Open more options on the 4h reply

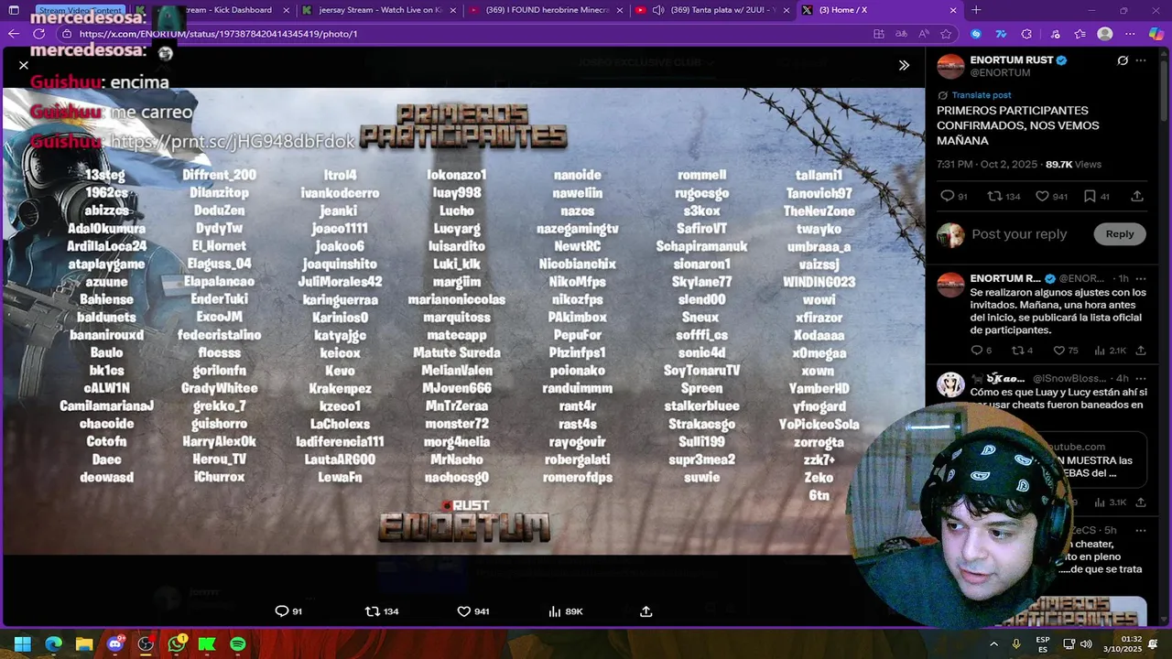[x=1141, y=378]
